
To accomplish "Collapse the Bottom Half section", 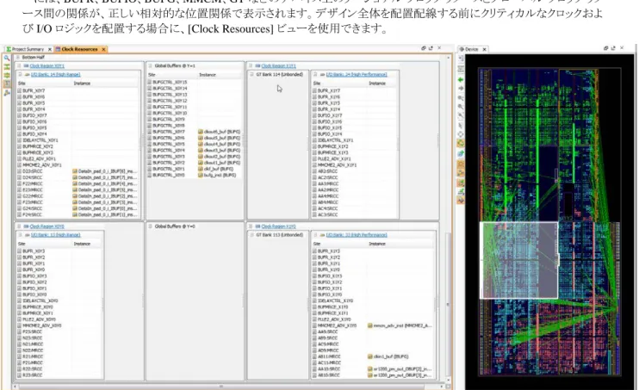I will point(18,58).
